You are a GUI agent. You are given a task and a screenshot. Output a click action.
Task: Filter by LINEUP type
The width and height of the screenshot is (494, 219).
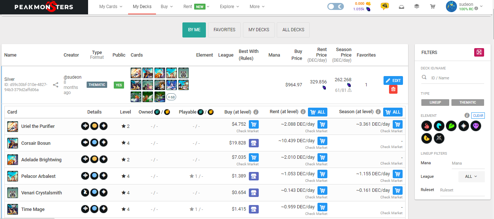[435, 103]
